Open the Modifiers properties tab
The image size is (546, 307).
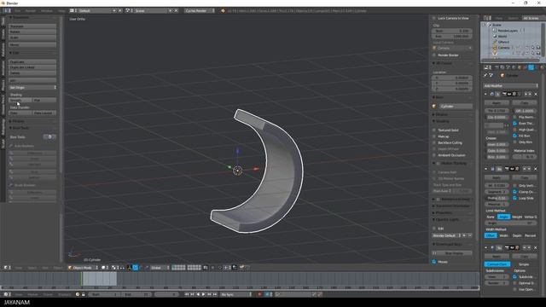pos(531,67)
